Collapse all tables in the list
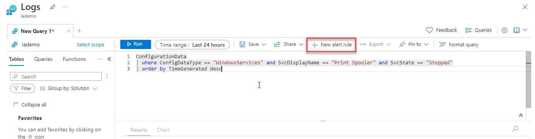 30,105
